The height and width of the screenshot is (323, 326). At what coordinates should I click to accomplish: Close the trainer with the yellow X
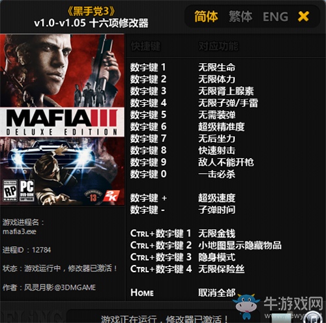(303, 16)
